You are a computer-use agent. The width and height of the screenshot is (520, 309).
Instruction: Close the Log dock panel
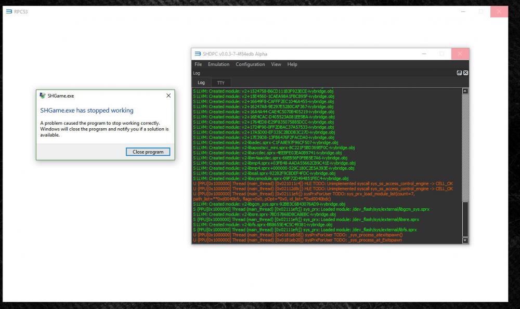(465, 73)
